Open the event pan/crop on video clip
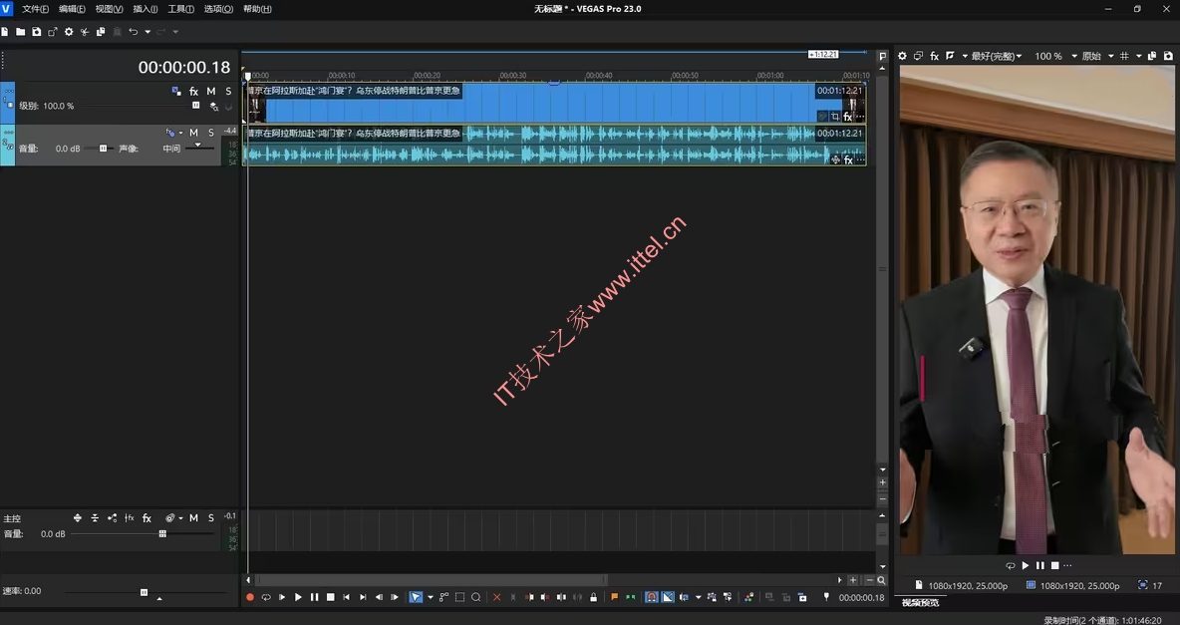This screenshot has width=1180, height=625. (x=835, y=117)
